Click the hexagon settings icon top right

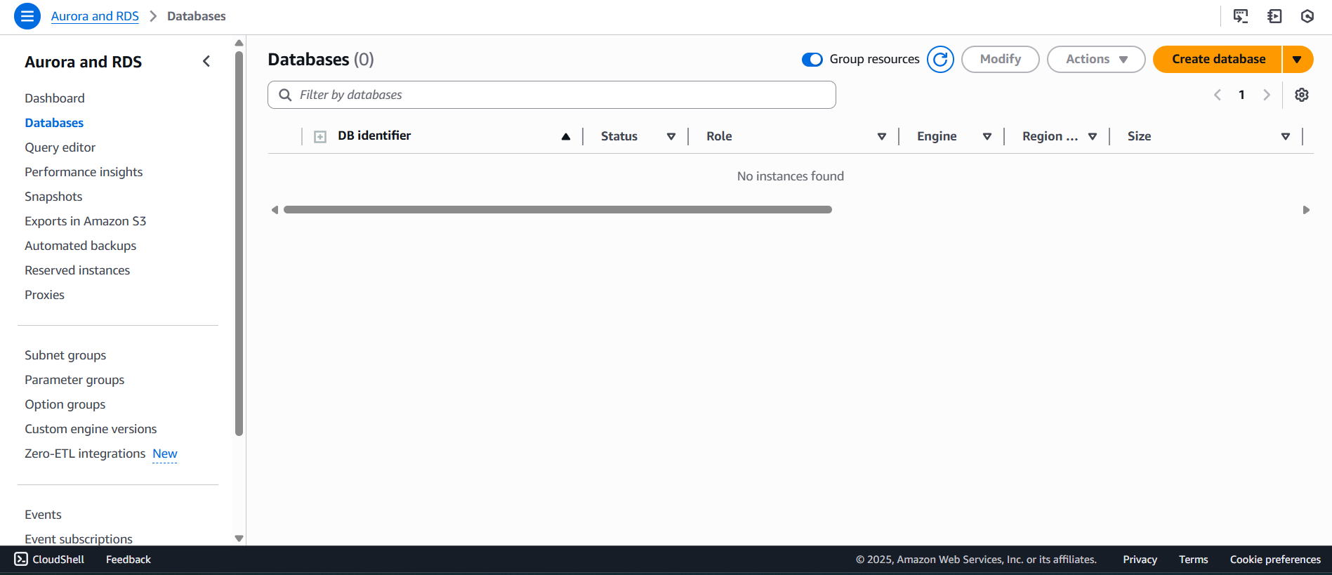tap(1307, 16)
